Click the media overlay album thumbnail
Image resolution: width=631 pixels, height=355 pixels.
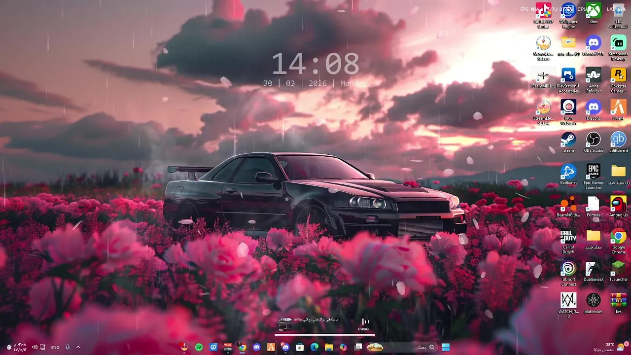pos(284,324)
